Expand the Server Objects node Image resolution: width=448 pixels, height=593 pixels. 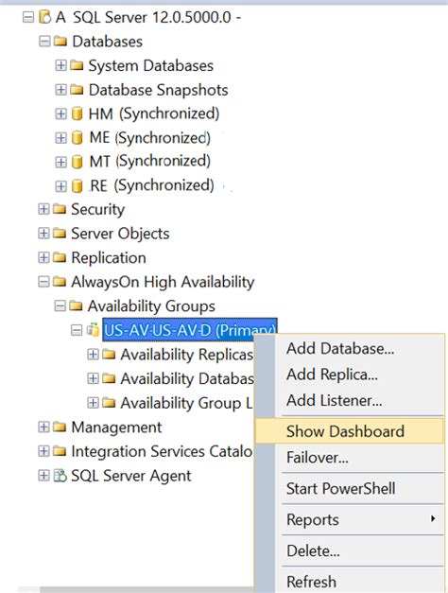tap(43, 233)
